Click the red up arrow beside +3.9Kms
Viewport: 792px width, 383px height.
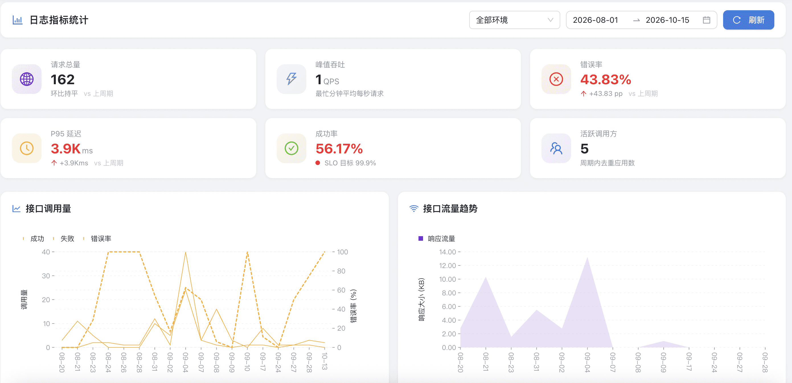tap(54, 163)
